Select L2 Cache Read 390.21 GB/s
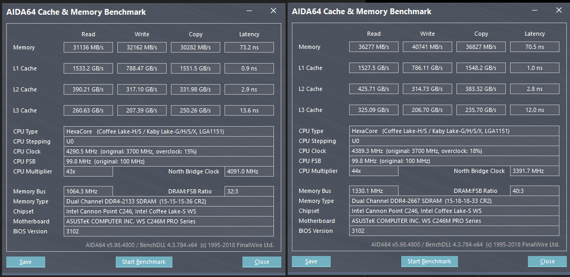Viewport: 570px width, 277px height. [88, 89]
